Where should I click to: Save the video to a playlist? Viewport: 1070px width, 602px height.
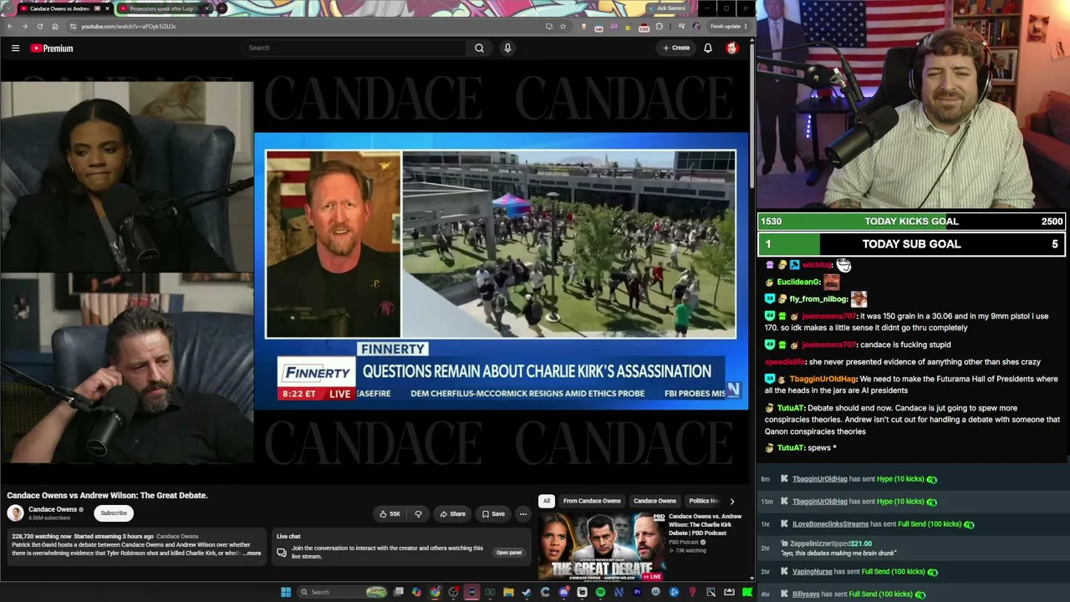pos(493,513)
